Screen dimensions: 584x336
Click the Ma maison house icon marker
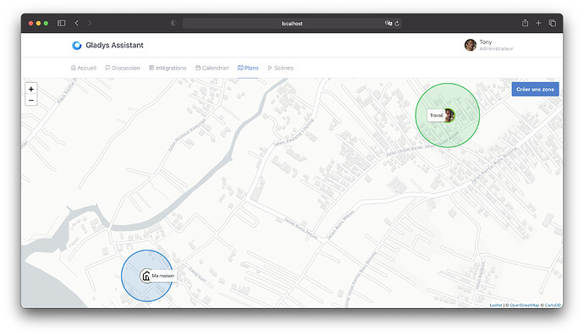tap(146, 276)
